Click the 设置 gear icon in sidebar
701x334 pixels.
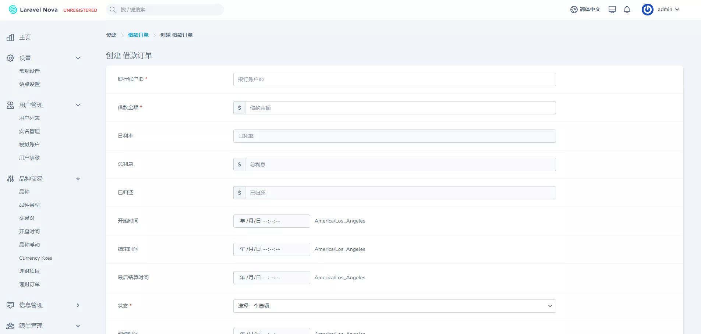click(x=10, y=58)
